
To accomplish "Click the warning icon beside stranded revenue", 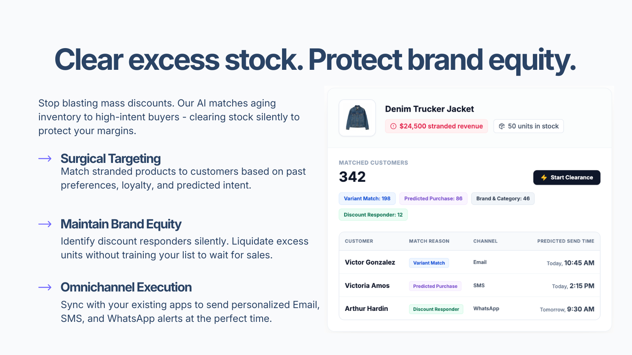I will 393,126.
